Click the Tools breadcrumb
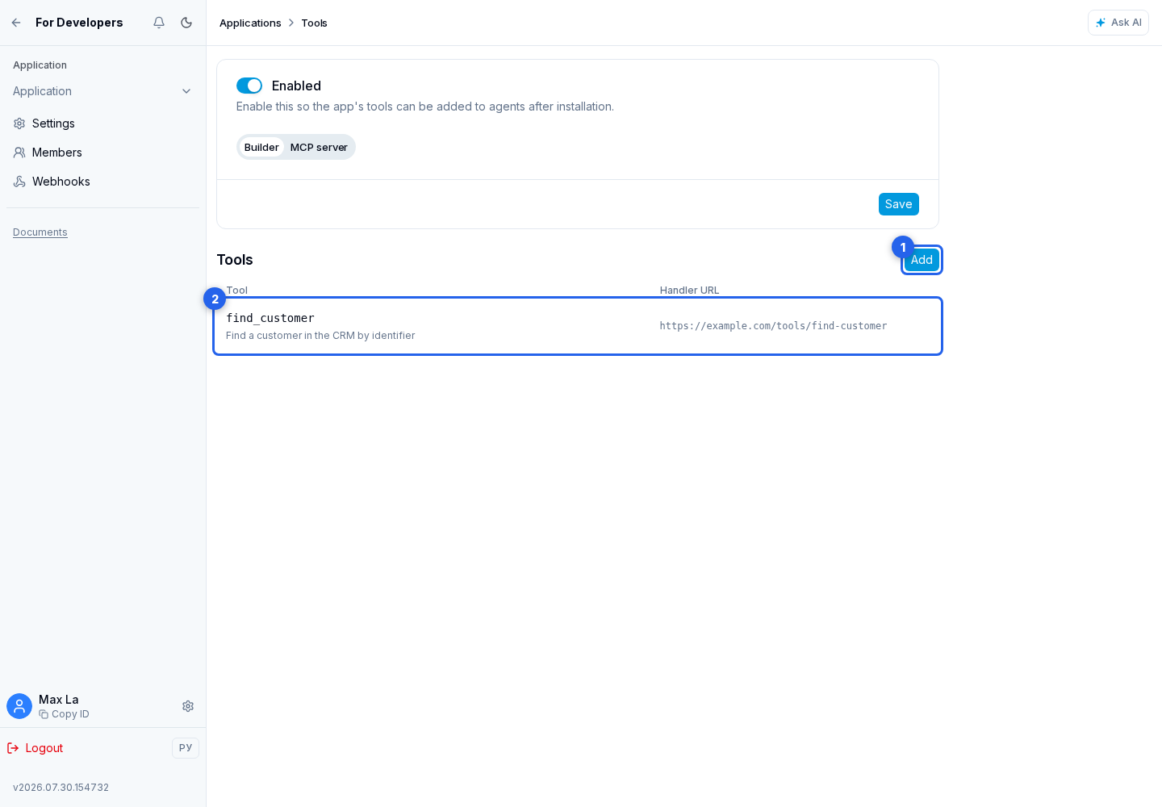 [314, 23]
